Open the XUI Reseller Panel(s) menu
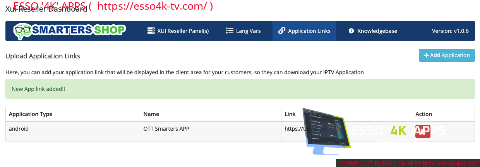 coord(178,31)
